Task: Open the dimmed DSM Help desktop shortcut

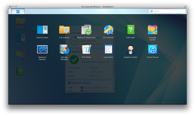Action: 20,73
